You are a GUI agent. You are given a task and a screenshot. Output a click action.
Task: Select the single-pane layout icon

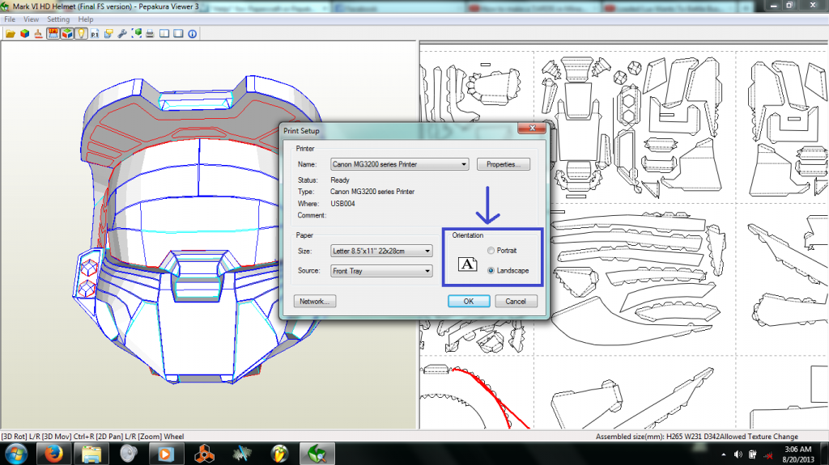(178, 34)
